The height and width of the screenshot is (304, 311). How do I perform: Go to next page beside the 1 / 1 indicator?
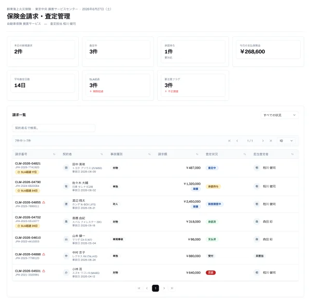(263, 141)
